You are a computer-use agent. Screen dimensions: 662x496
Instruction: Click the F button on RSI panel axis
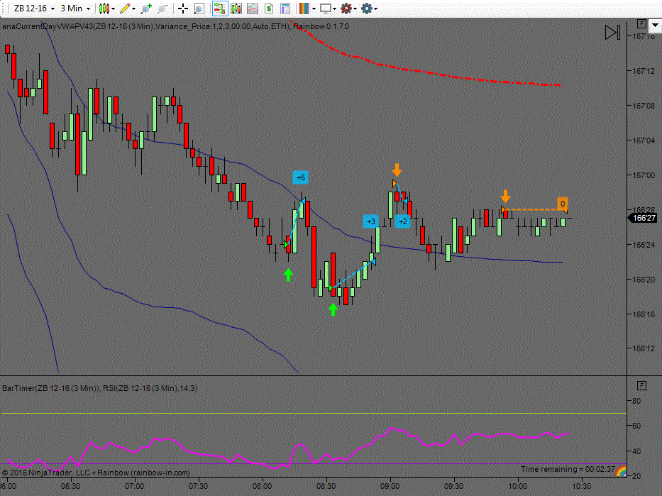(641, 385)
